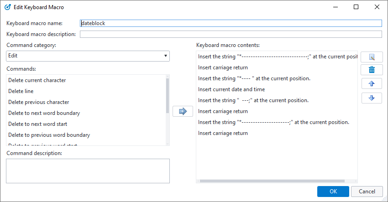Focus the Keyboard macro description field
This screenshot has width=388, height=202.
tap(231, 34)
